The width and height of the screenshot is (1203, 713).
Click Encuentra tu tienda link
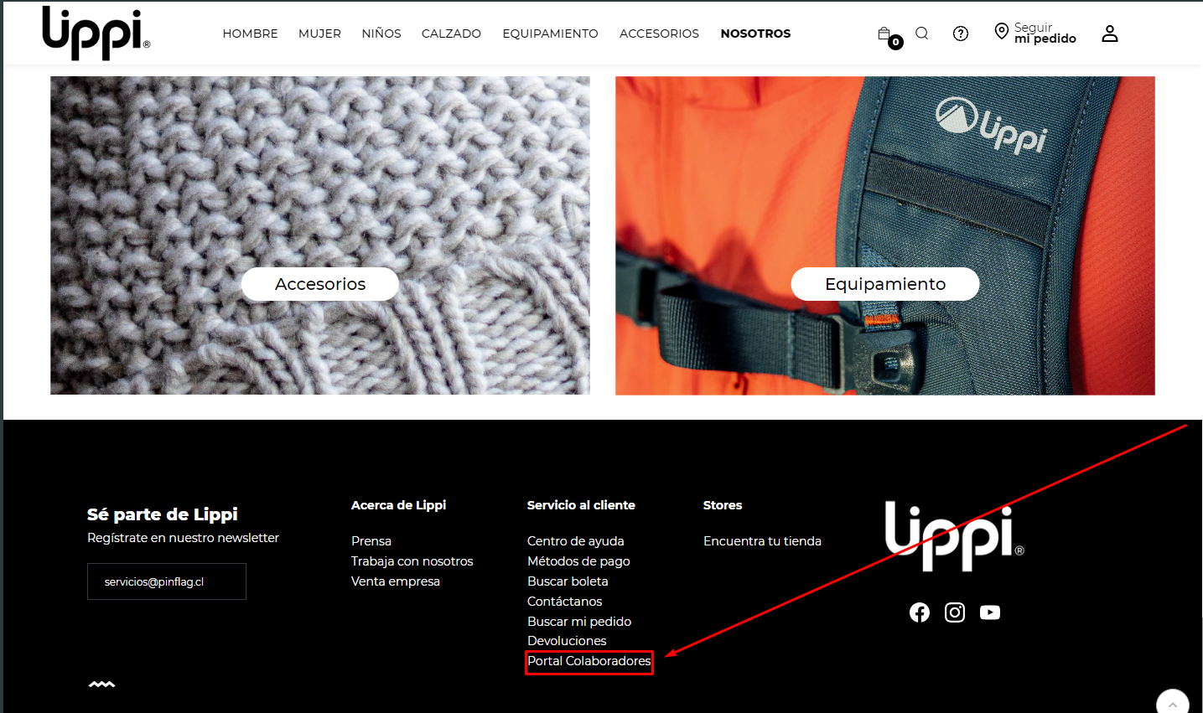(x=762, y=541)
